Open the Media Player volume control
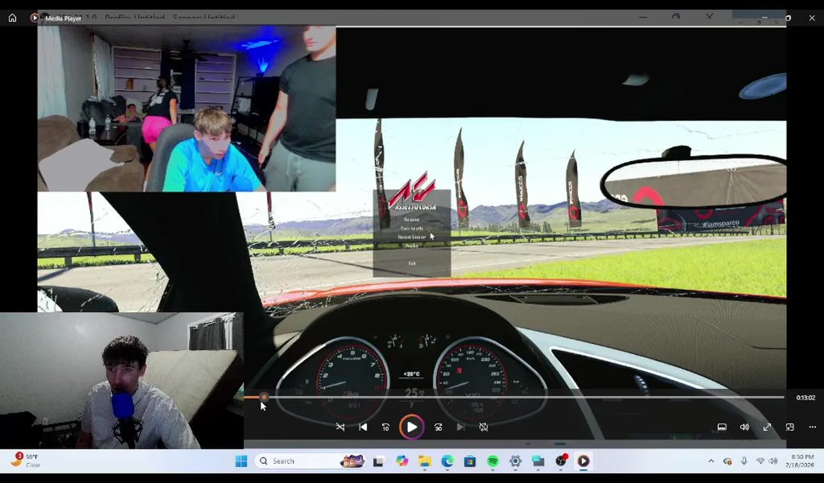Viewport: 824px width, 483px height. click(745, 427)
